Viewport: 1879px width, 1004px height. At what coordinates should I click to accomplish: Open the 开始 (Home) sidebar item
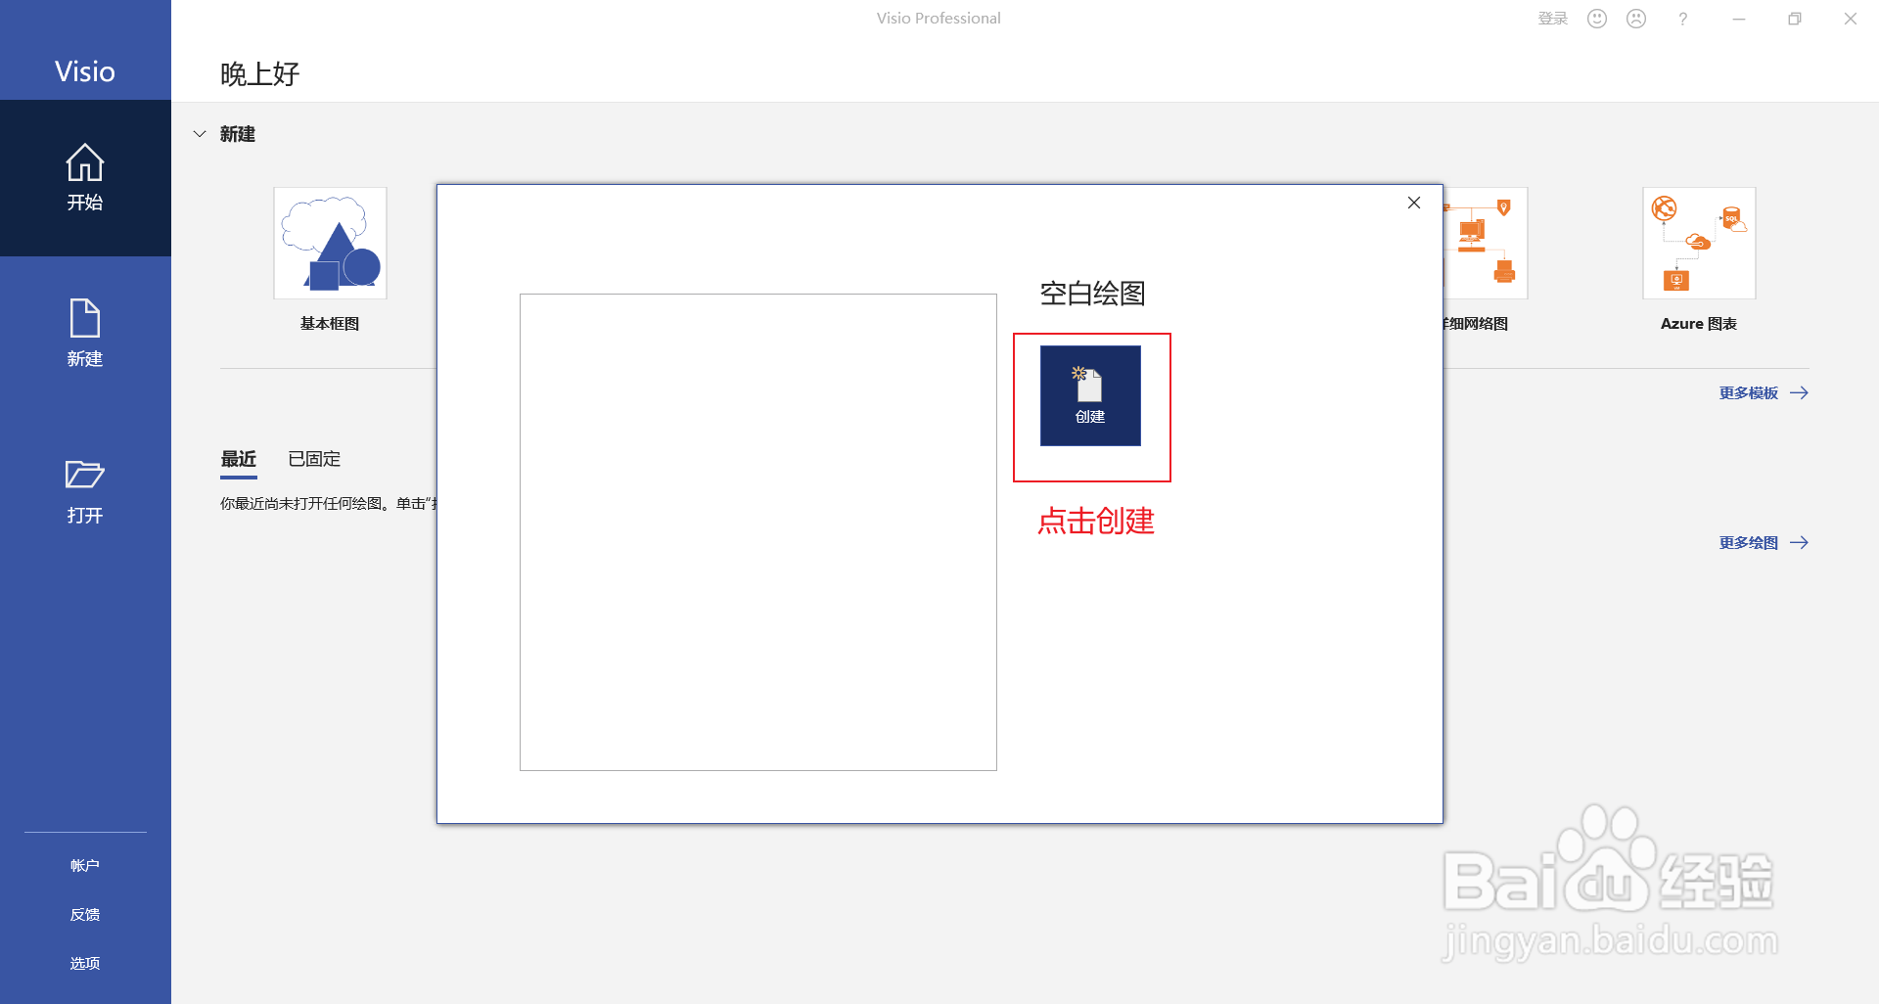coord(85,178)
